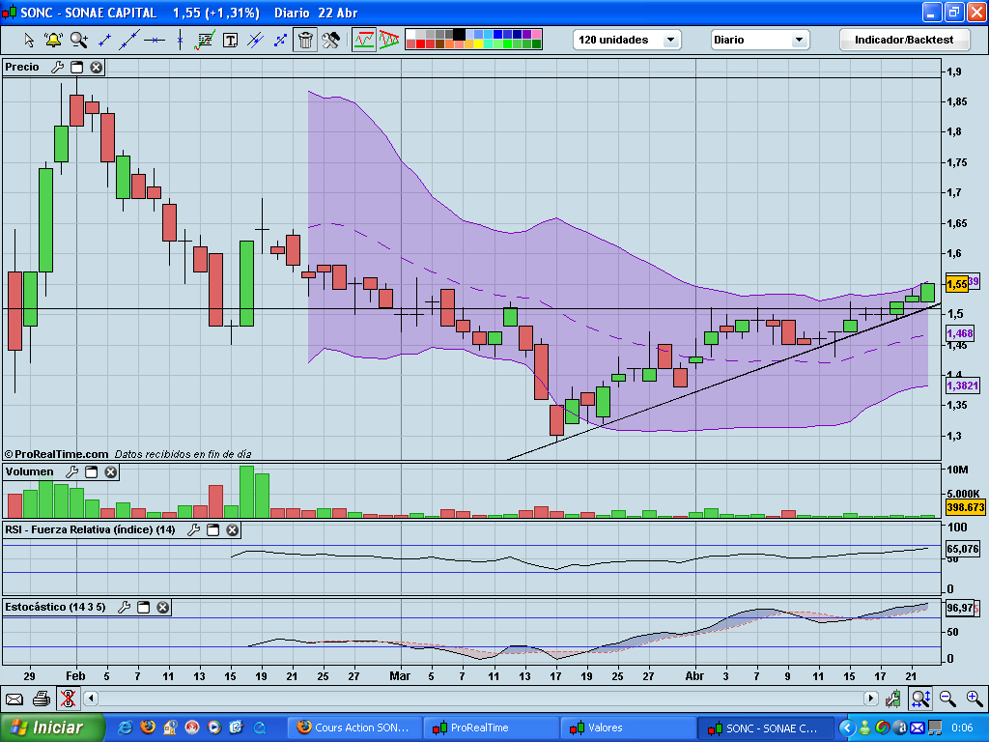Select the vertical line drawing tool
Viewport: 989px width, 742px height.
[180, 40]
